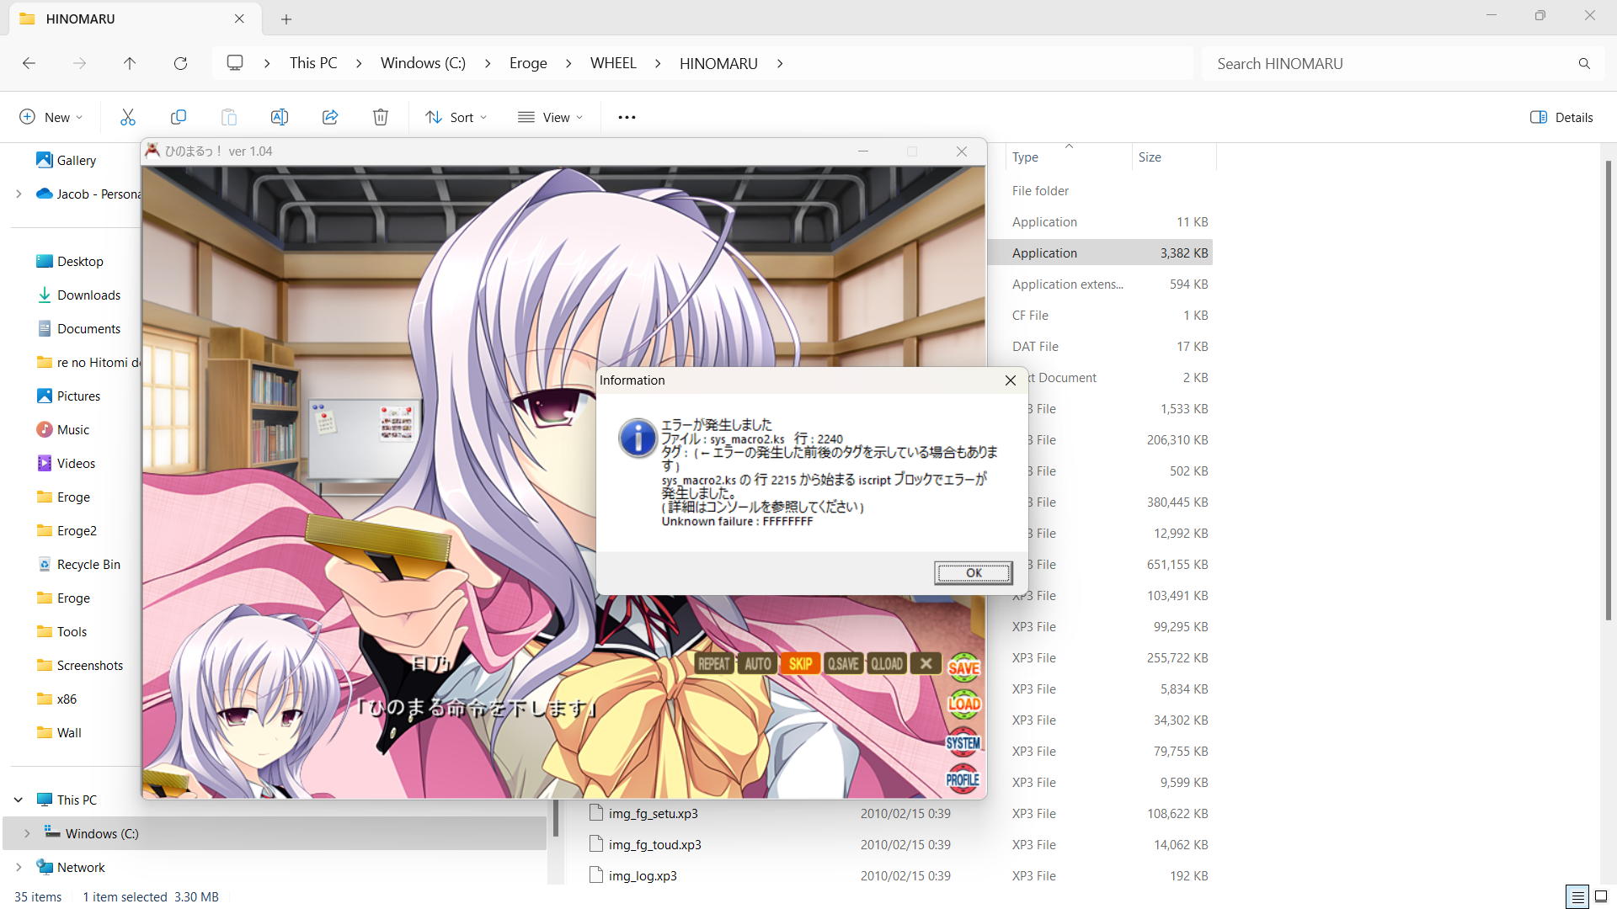Click the Q.SAVE quick save button
Image resolution: width=1617 pixels, height=909 pixels.
tap(843, 664)
